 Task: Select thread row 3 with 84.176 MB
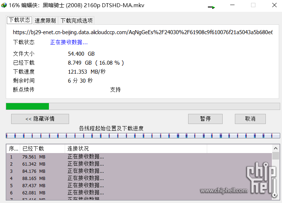[139, 171]
